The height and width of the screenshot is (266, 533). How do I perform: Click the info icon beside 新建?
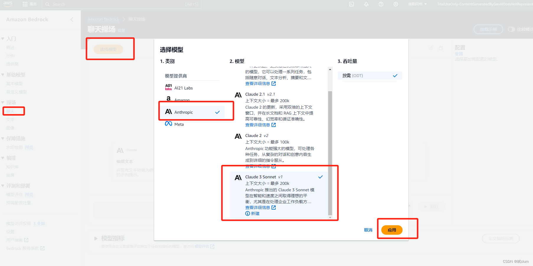248,213
